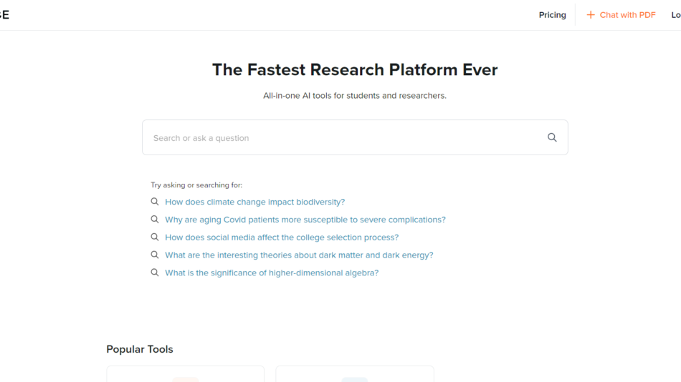Click the magnifier icon beside the climate change question
This screenshot has width=681, height=382.
tap(155, 202)
